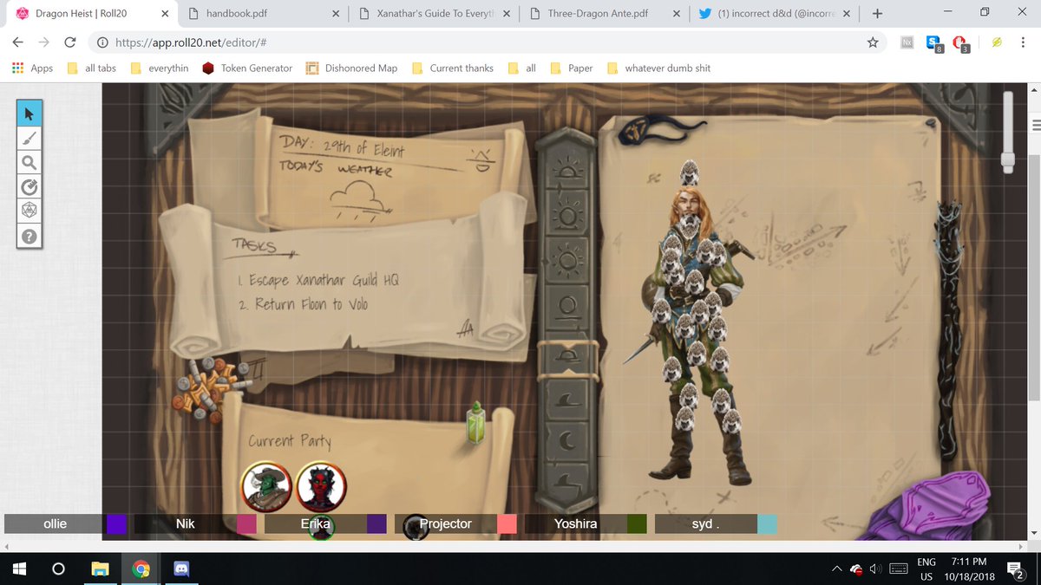Screen dimensions: 1041x585
Task: Click ollie's purple color swatch
Action: point(116,523)
